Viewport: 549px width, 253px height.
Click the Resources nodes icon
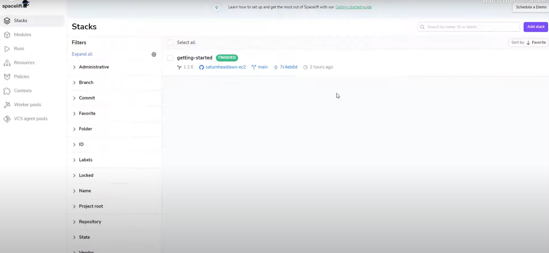click(7, 63)
